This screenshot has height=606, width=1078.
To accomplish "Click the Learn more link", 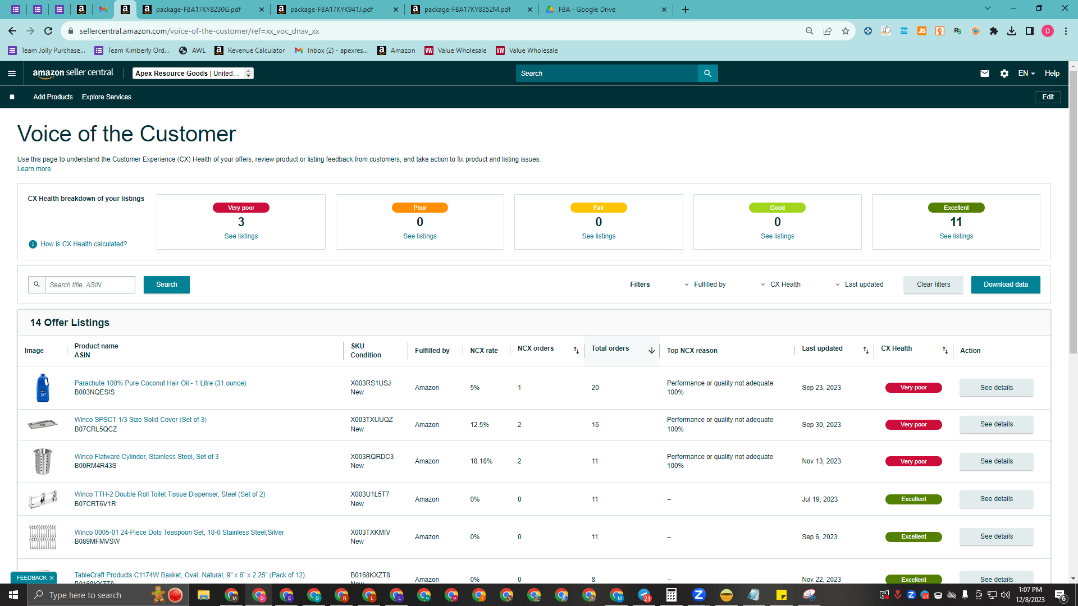I will click(34, 169).
